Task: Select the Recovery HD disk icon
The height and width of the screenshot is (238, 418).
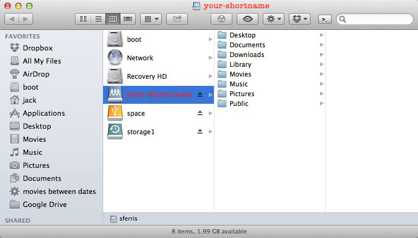Action: tap(115, 76)
